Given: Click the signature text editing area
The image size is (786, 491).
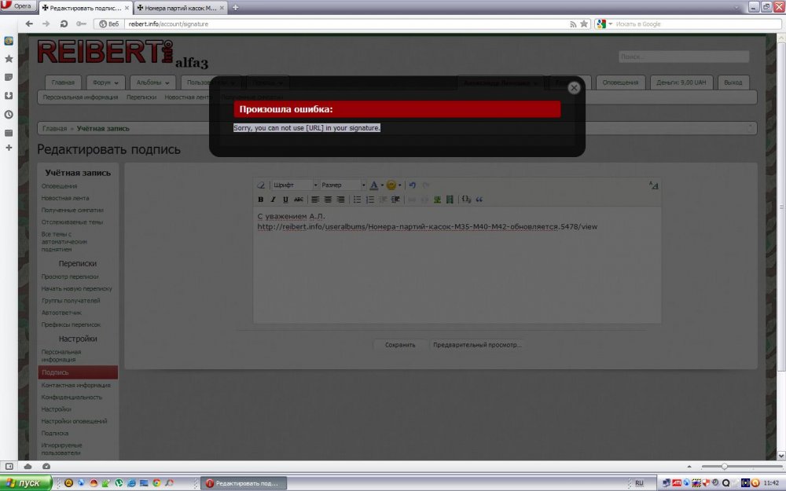Looking at the screenshot, I should pyautogui.click(x=457, y=265).
